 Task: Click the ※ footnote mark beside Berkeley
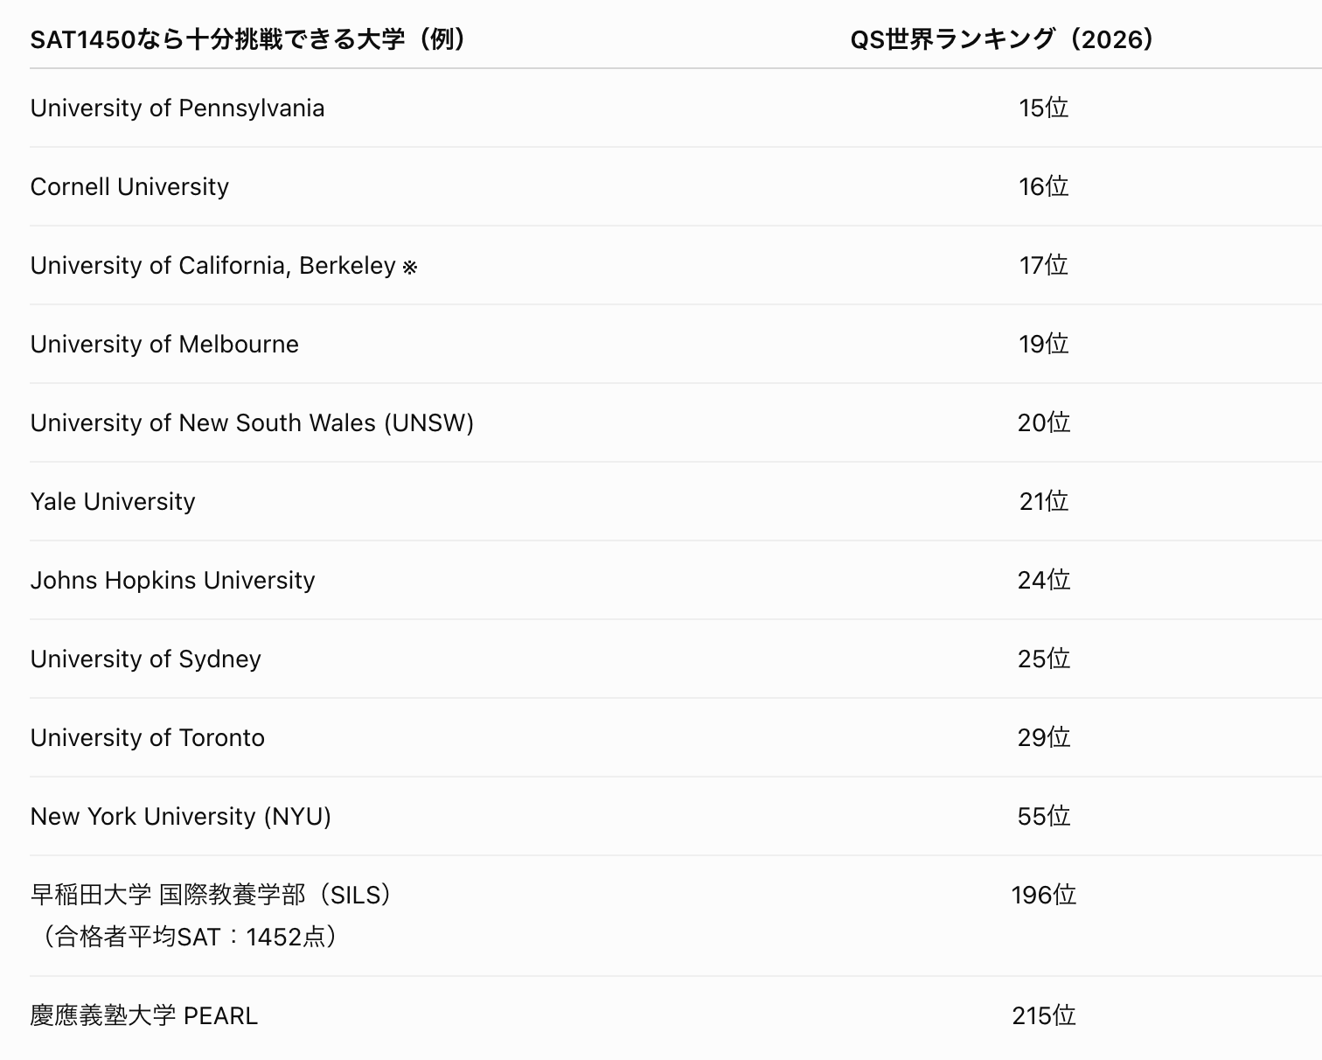409,267
